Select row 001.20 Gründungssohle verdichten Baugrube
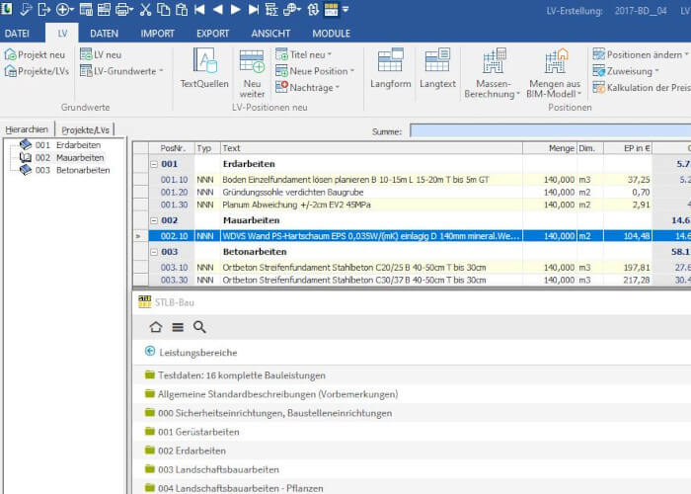Viewport: 691px width, 494px height. pyautogui.click(x=412, y=193)
